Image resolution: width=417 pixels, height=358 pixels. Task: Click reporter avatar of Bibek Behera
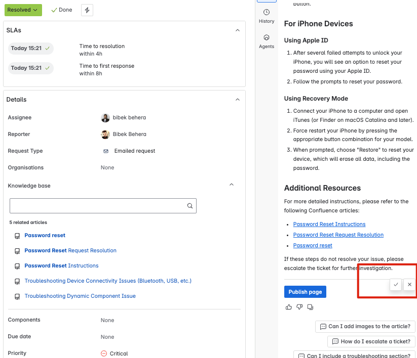point(105,135)
